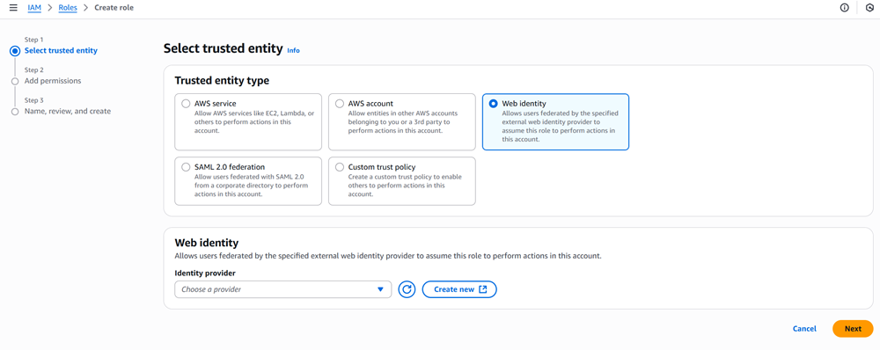Select the Web identity radio button
This screenshot has width=880, height=350.
494,104
